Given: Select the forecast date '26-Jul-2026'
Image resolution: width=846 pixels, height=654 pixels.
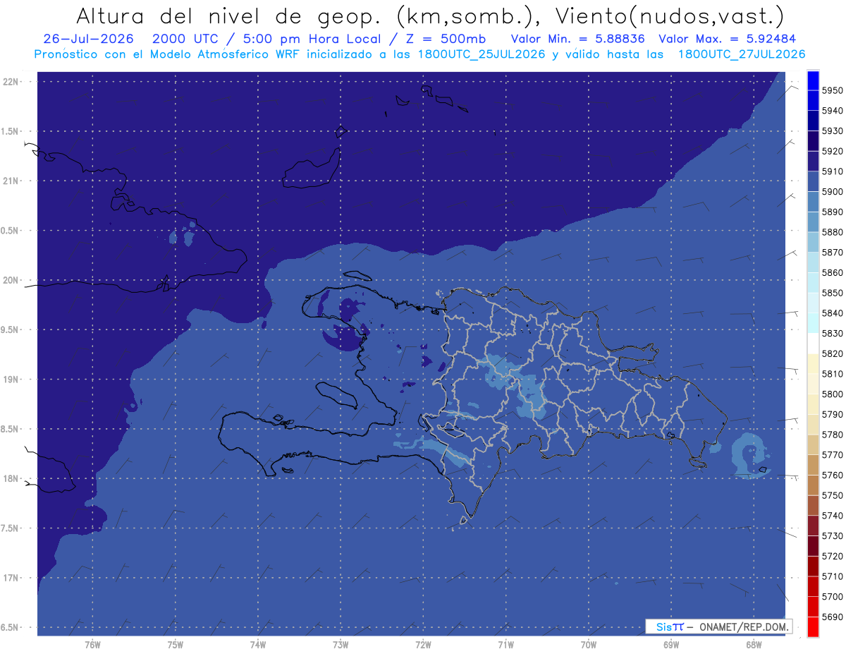Looking at the screenshot, I should 89,39.
